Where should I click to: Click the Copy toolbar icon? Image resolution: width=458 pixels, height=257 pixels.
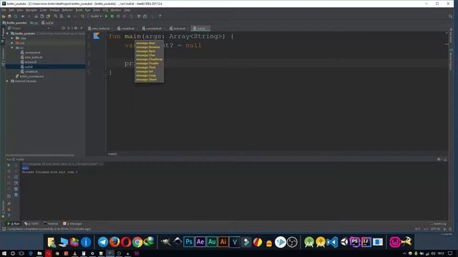(x=42, y=16)
